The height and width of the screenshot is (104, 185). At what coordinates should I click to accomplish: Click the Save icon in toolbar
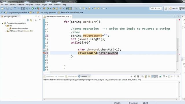click(8, 8)
